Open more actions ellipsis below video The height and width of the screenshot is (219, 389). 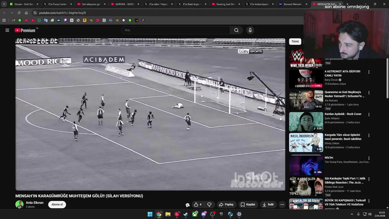click(282, 204)
